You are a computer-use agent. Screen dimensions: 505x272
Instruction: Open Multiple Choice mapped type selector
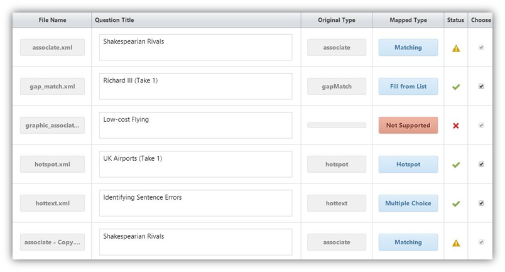click(408, 204)
